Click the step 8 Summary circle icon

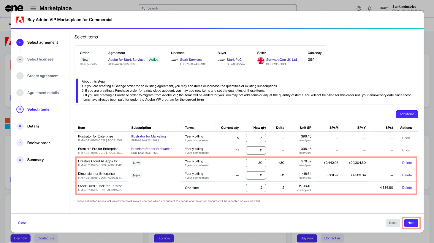[x=20, y=160]
